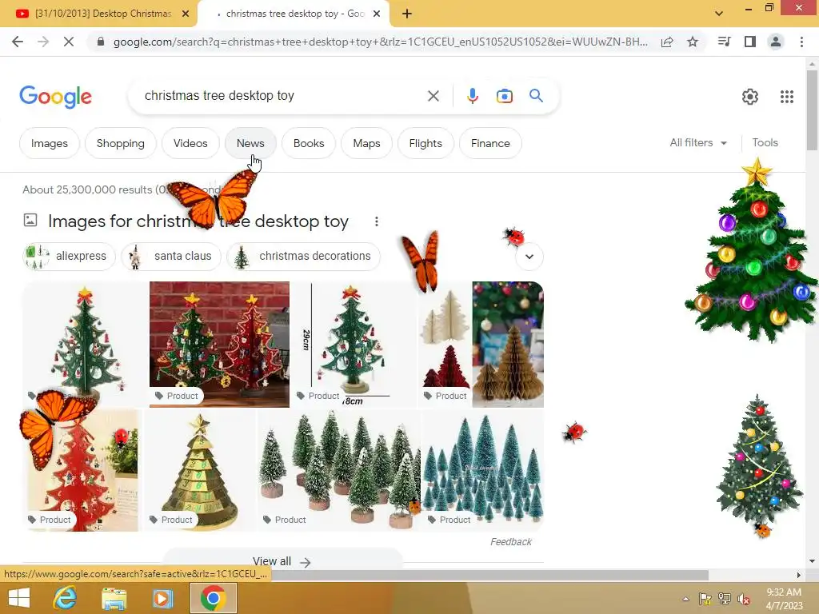This screenshot has height=614, width=819.
Task: Open the media player taskbar icon
Action: [x=162, y=598]
